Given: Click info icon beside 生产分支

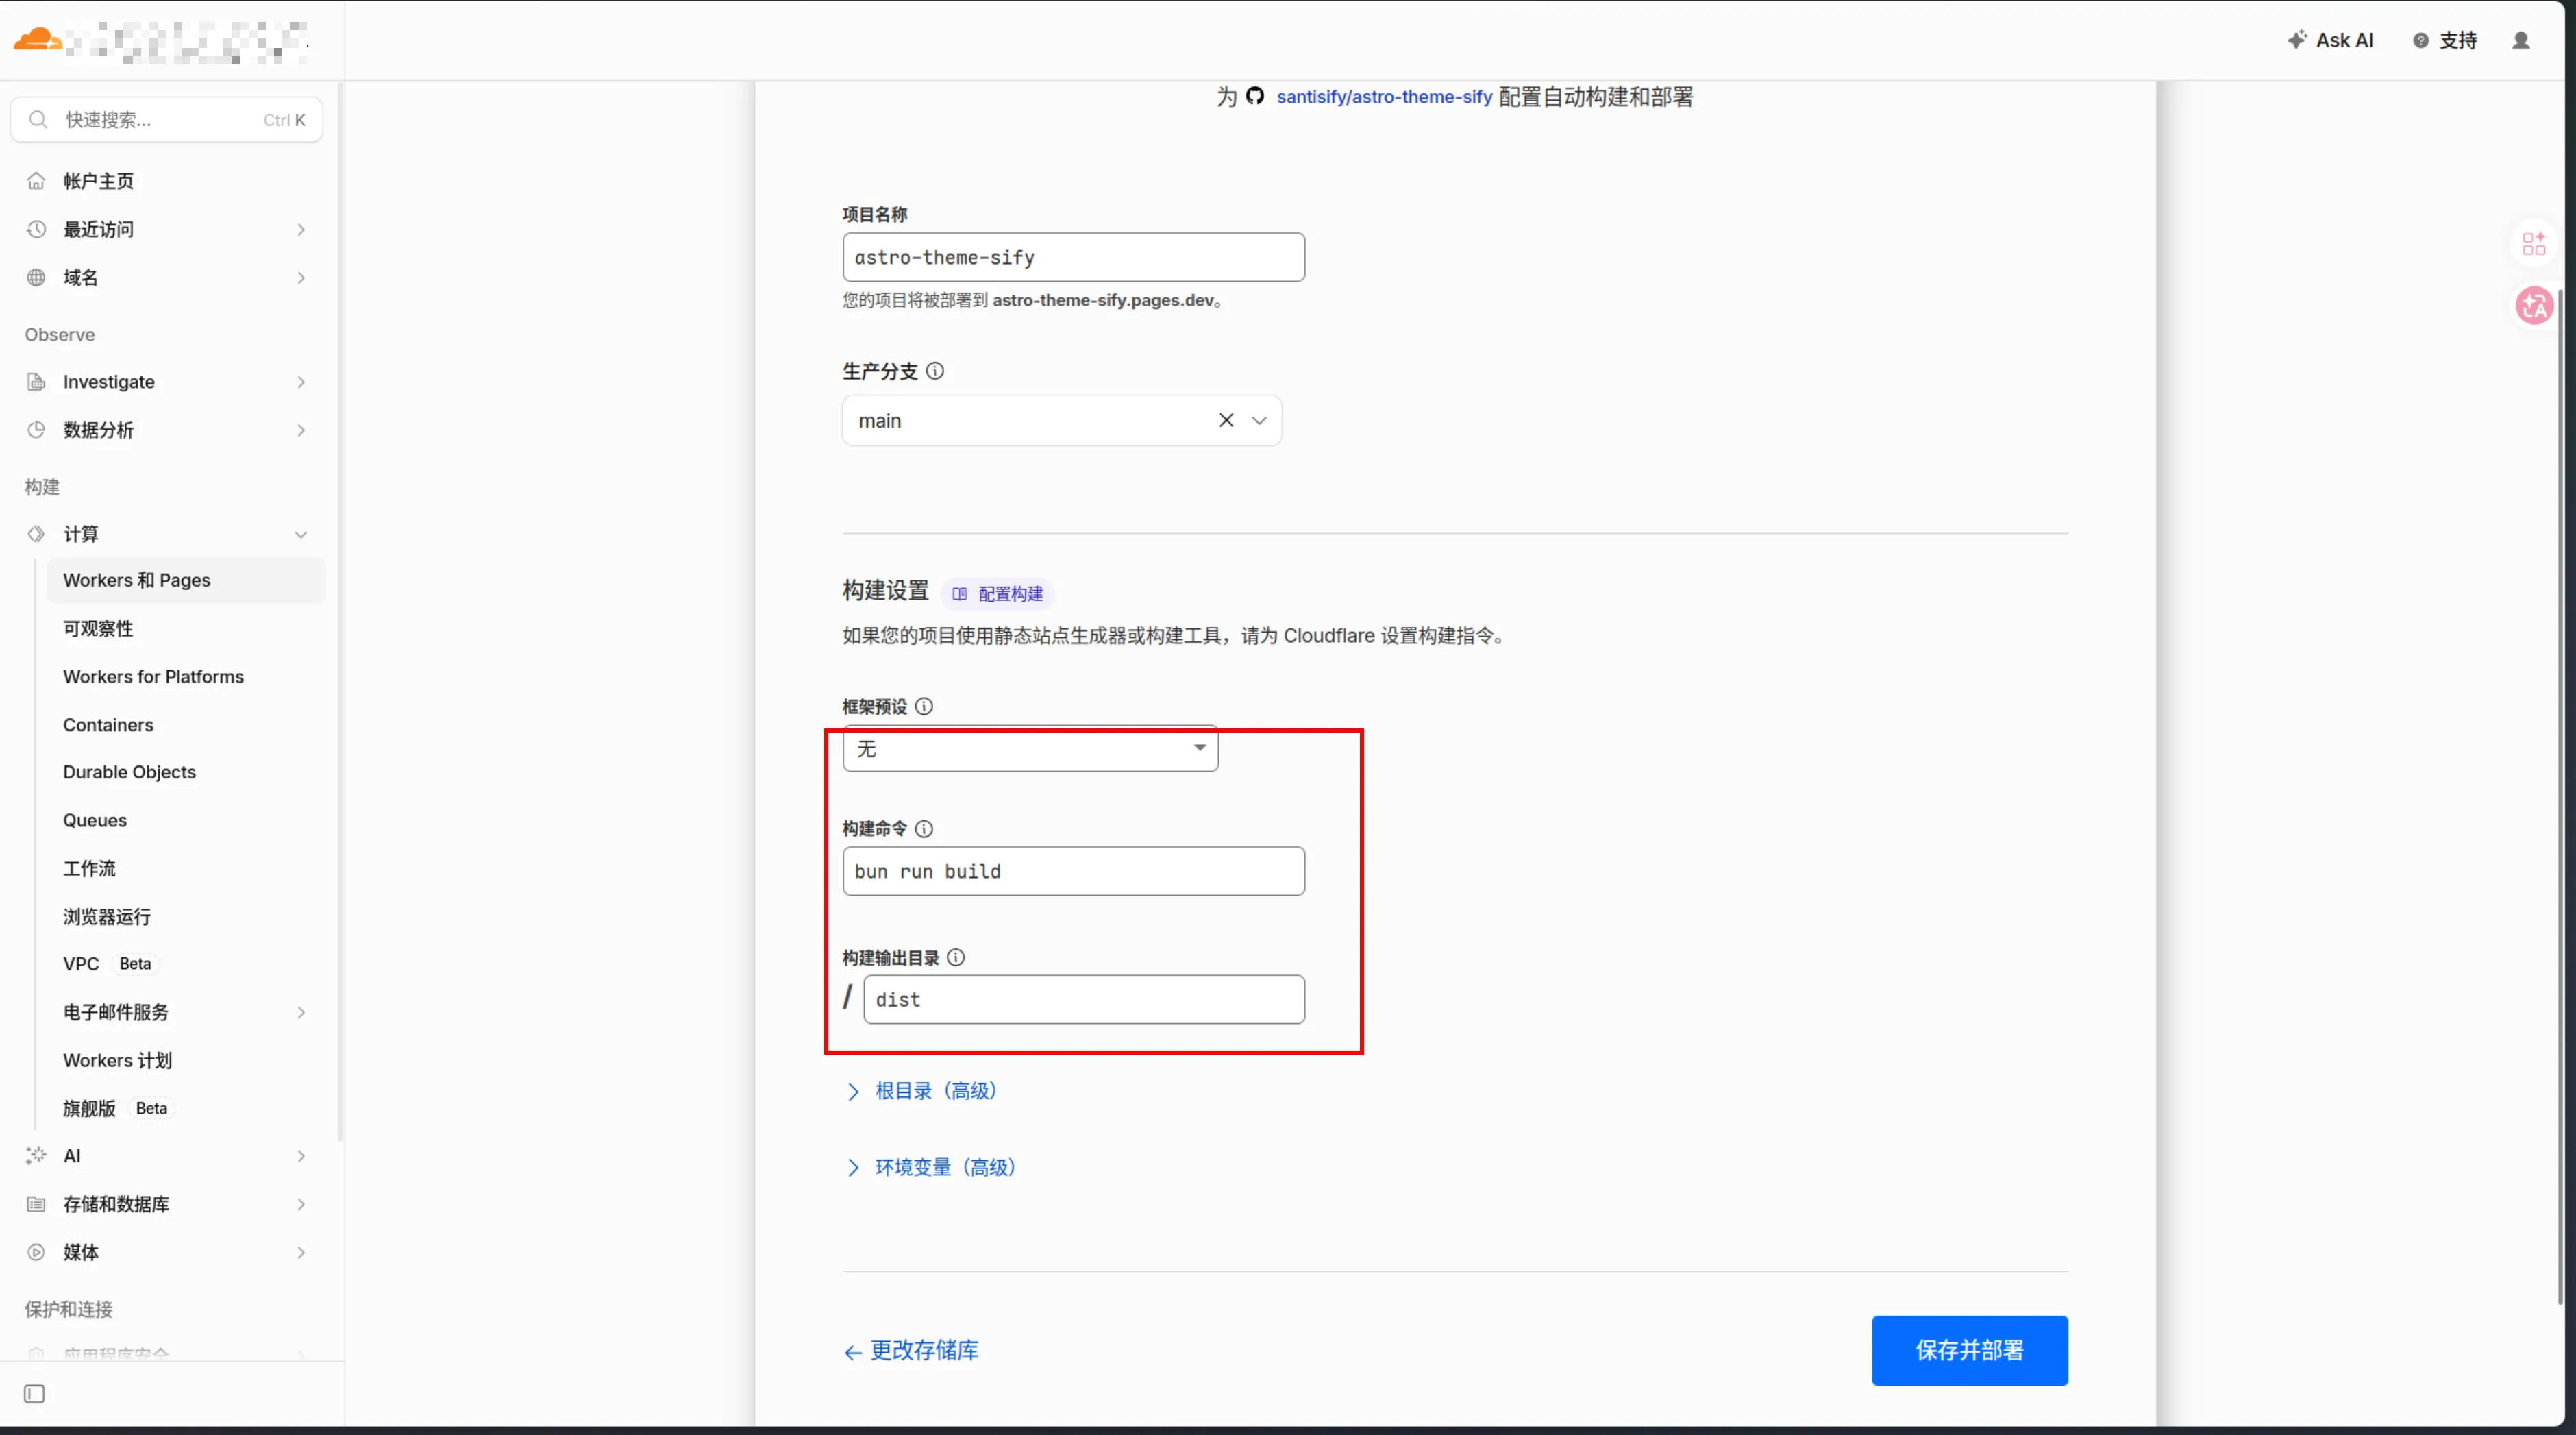Looking at the screenshot, I should (935, 371).
